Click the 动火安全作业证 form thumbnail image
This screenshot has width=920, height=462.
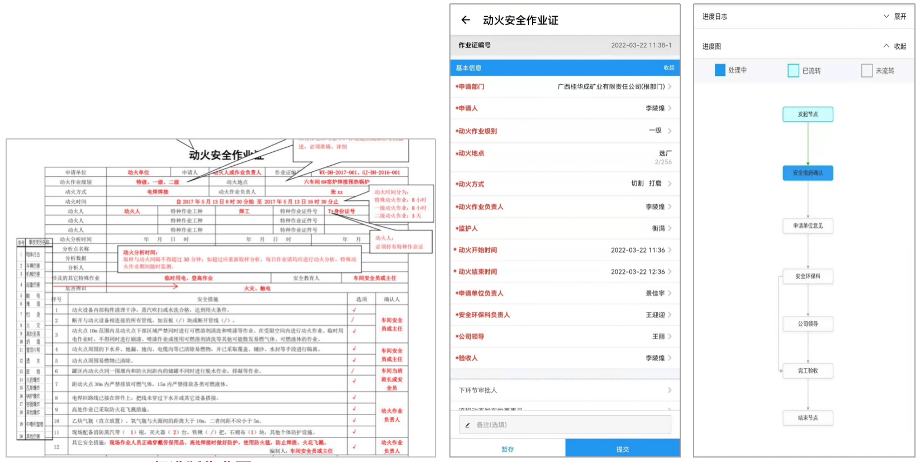[221, 298]
